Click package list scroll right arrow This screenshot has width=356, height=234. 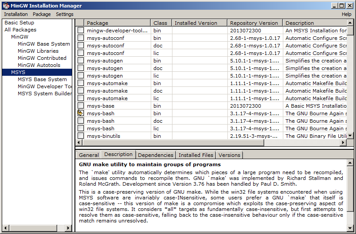[x=342, y=143]
